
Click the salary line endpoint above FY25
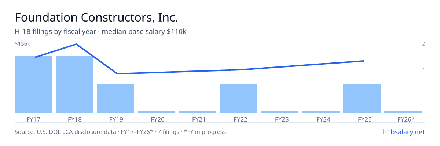point(363,61)
